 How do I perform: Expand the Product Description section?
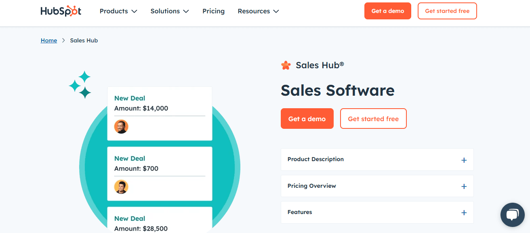click(377, 160)
